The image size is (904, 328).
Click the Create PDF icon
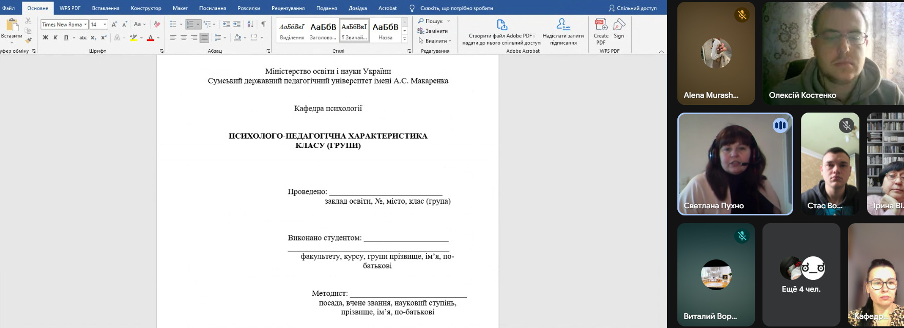coord(601,31)
